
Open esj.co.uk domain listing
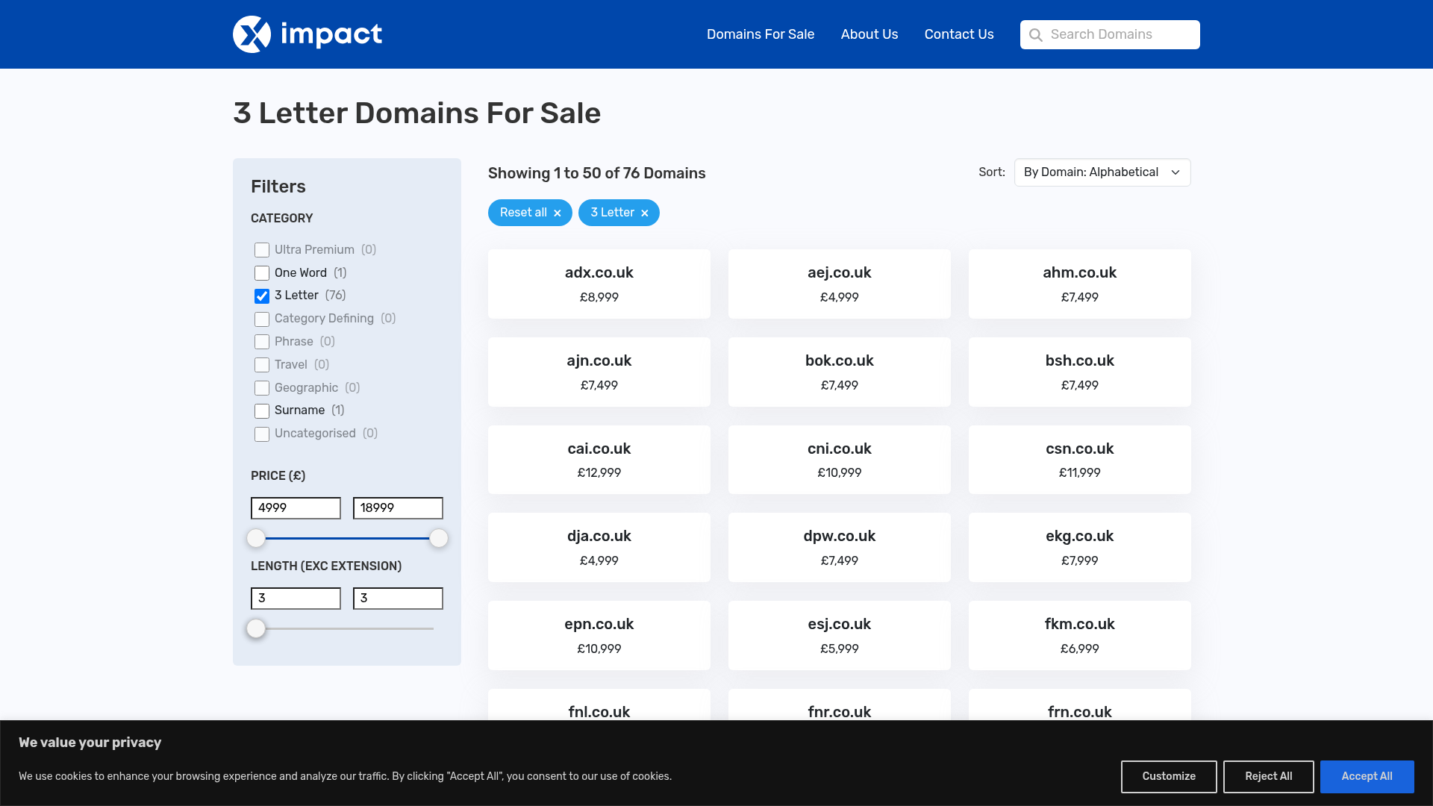[x=840, y=635]
